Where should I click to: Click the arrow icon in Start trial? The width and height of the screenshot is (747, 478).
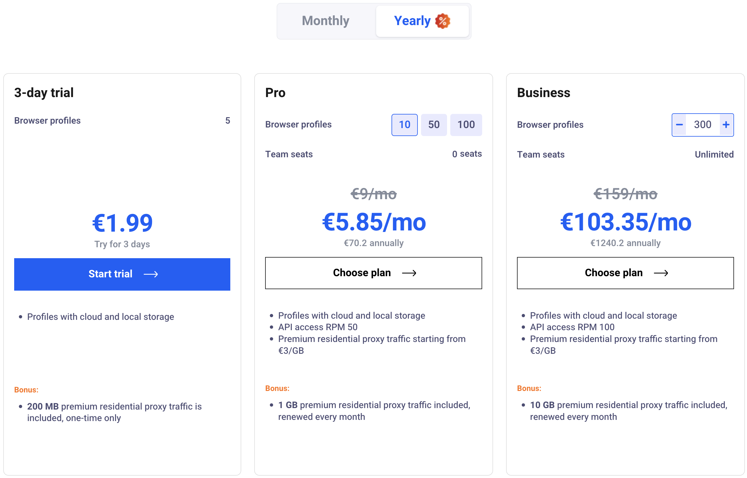pyautogui.click(x=151, y=274)
